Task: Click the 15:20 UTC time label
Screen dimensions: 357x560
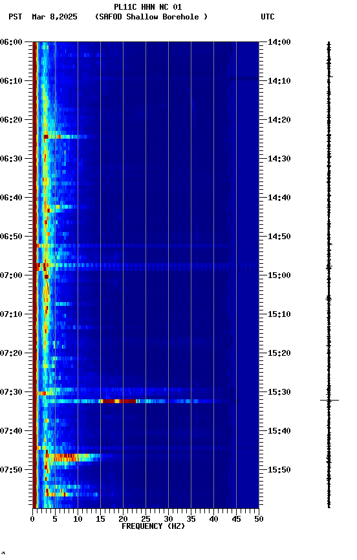Action: [x=279, y=353]
